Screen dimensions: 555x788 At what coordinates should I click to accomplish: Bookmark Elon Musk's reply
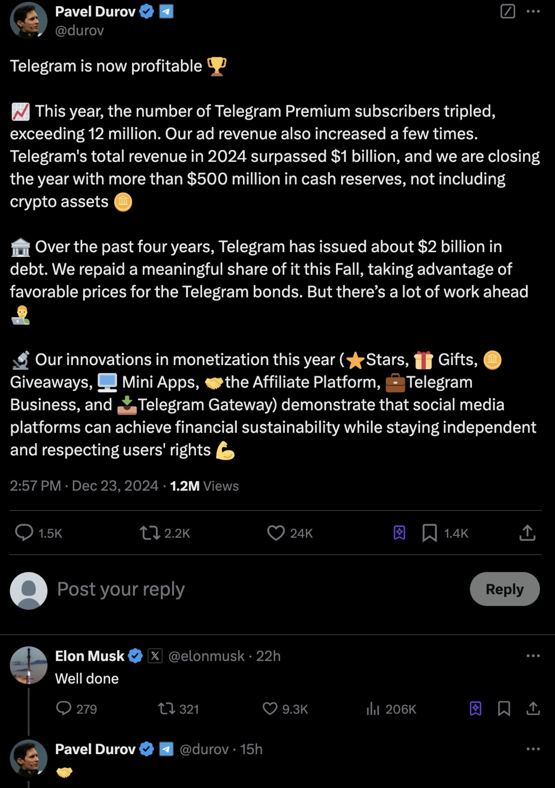coord(504,708)
